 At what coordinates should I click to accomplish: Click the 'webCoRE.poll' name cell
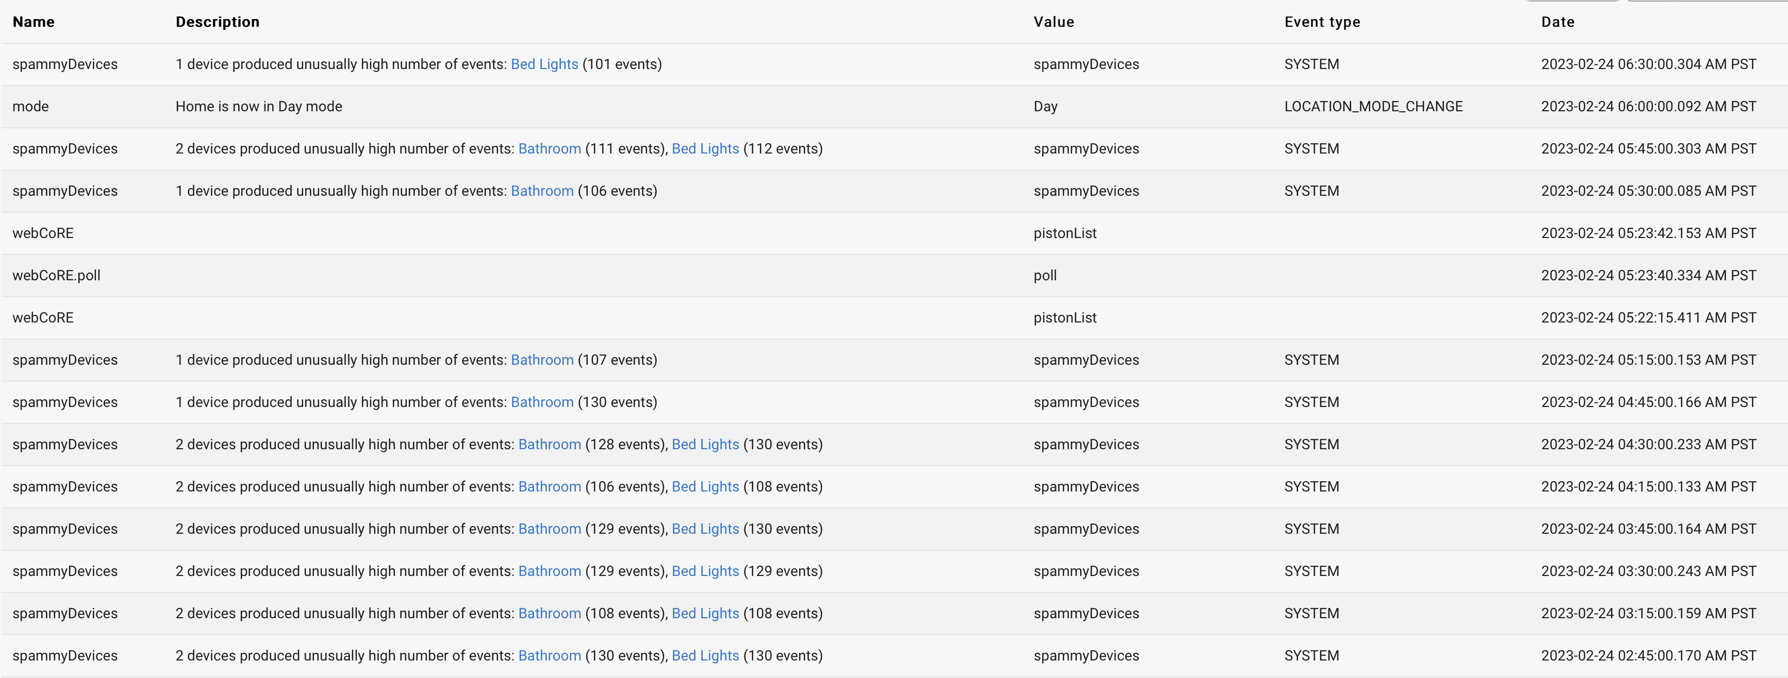pos(56,276)
